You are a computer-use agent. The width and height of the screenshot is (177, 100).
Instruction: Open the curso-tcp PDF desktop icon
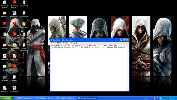click(x=5, y=25)
